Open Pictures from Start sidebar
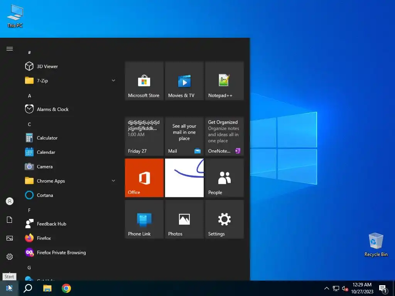Viewport: 395px width, 296px height. 10,238
